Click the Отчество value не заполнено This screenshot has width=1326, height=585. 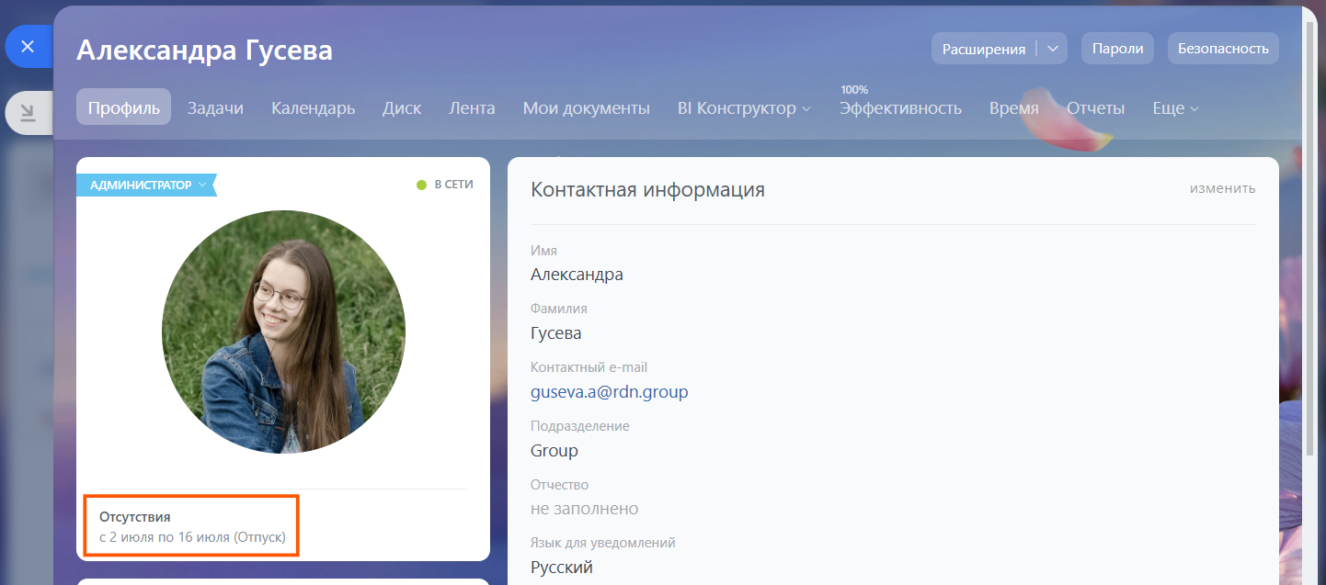pyautogui.click(x=585, y=509)
